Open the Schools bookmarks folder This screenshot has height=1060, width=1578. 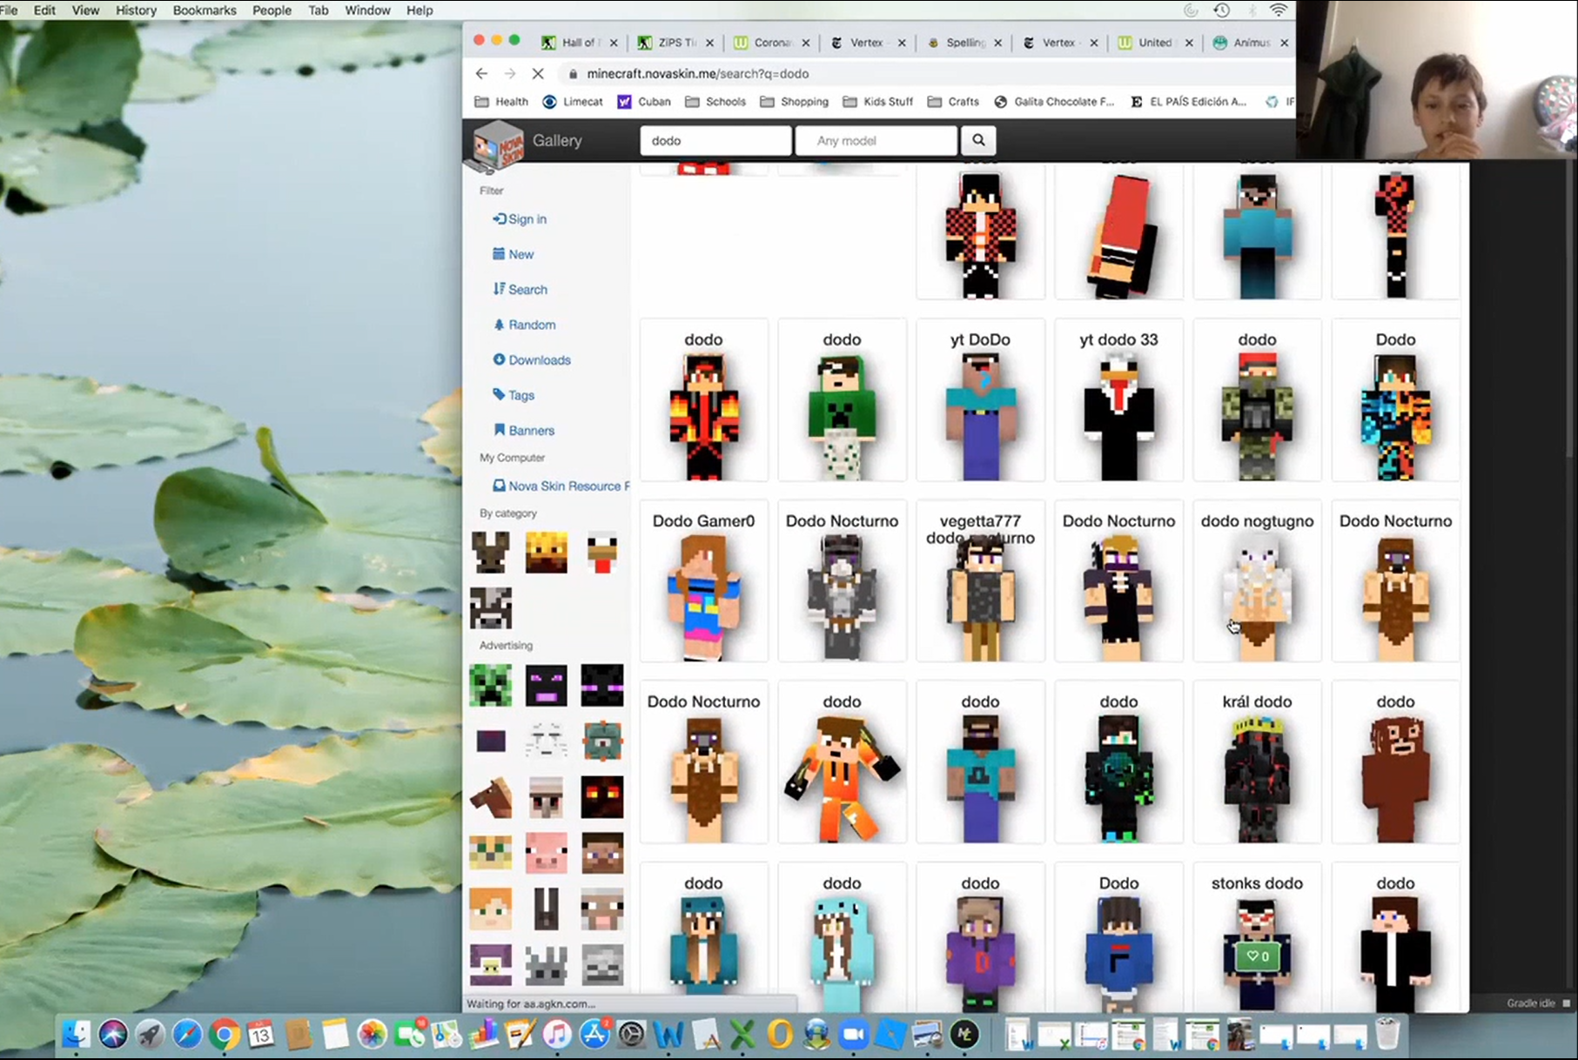715,102
